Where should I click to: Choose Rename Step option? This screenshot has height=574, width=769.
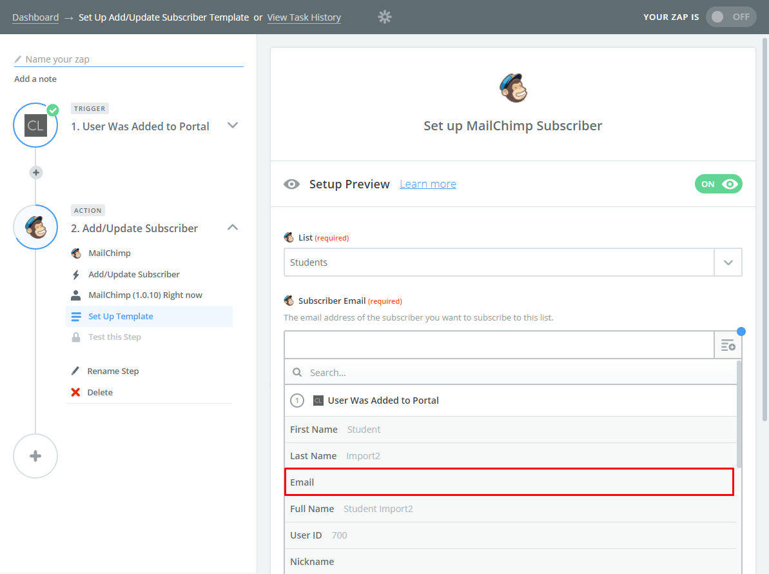(113, 371)
